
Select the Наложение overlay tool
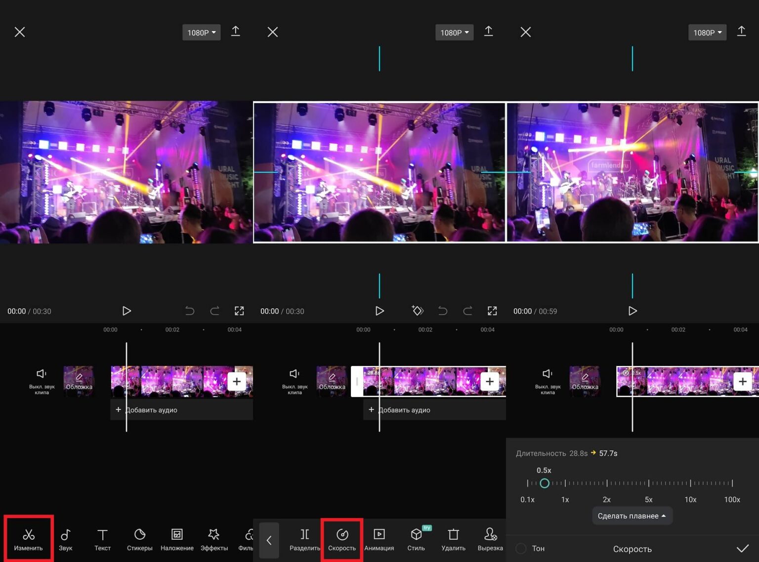point(177,538)
